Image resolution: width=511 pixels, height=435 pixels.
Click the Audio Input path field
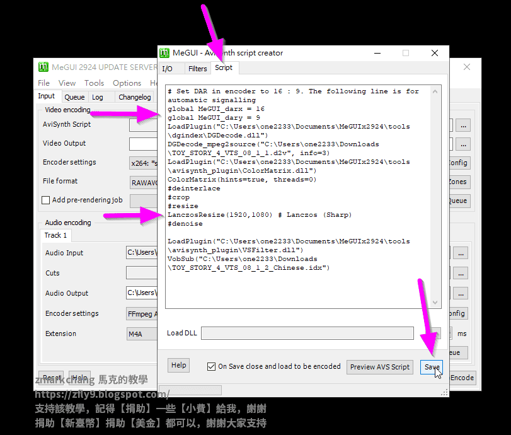pyautogui.click(x=142, y=252)
